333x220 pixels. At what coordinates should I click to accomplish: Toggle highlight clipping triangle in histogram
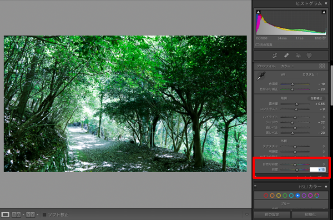(x=324, y=12)
